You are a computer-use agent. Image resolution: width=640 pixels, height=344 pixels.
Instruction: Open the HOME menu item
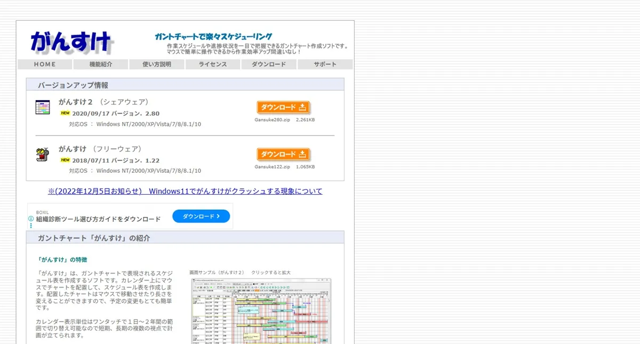45,64
